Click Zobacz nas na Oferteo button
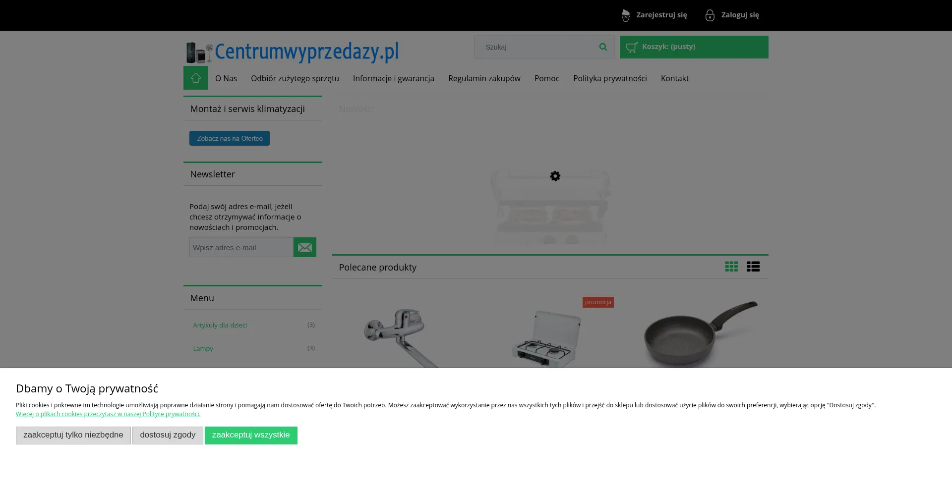Image resolution: width=952 pixels, height=492 pixels. point(230,138)
